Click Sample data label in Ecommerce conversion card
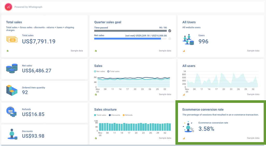Image resolution: width=266 pixels, height=146 pixels. (x=253, y=138)
